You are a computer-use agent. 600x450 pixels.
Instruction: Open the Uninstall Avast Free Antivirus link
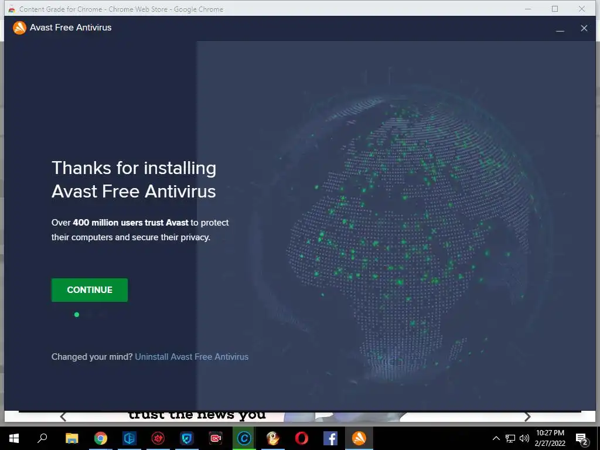coord(192,357)
